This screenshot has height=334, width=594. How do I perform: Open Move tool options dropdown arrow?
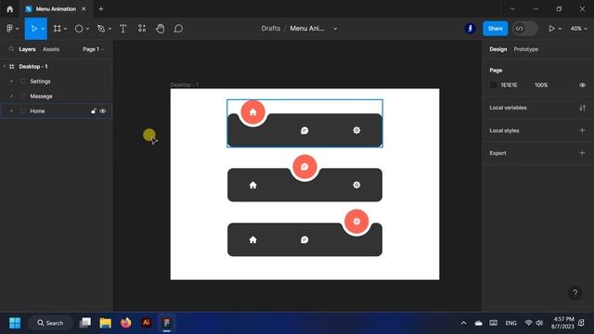tap(43, 29)
